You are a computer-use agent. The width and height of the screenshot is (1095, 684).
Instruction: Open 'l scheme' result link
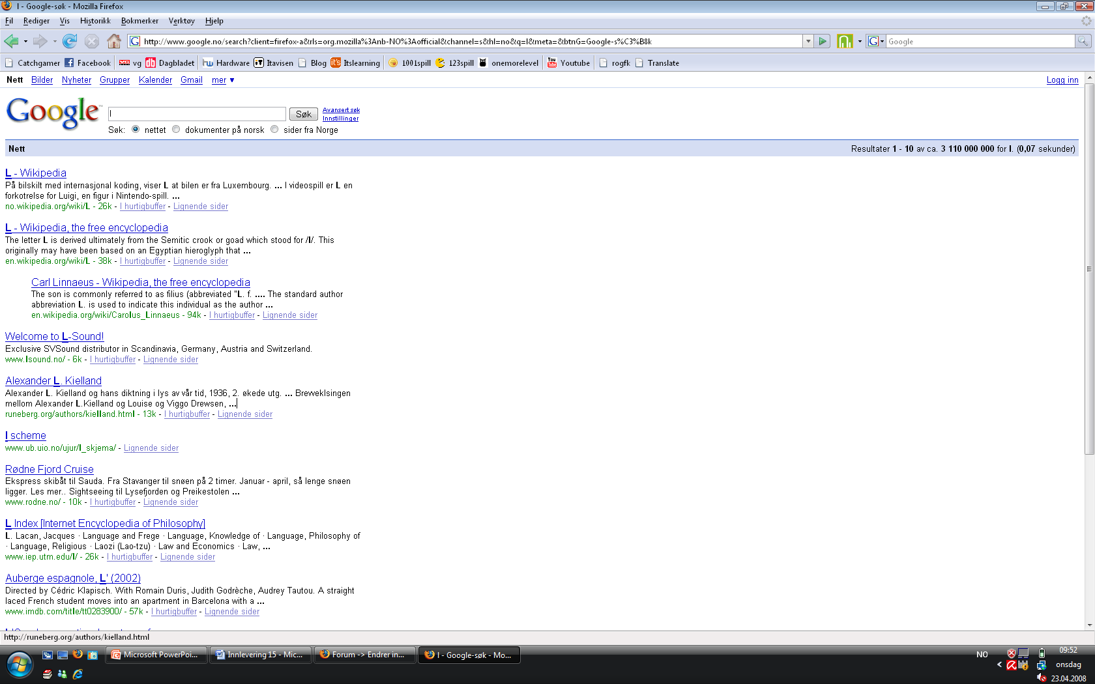coord(25,435)
